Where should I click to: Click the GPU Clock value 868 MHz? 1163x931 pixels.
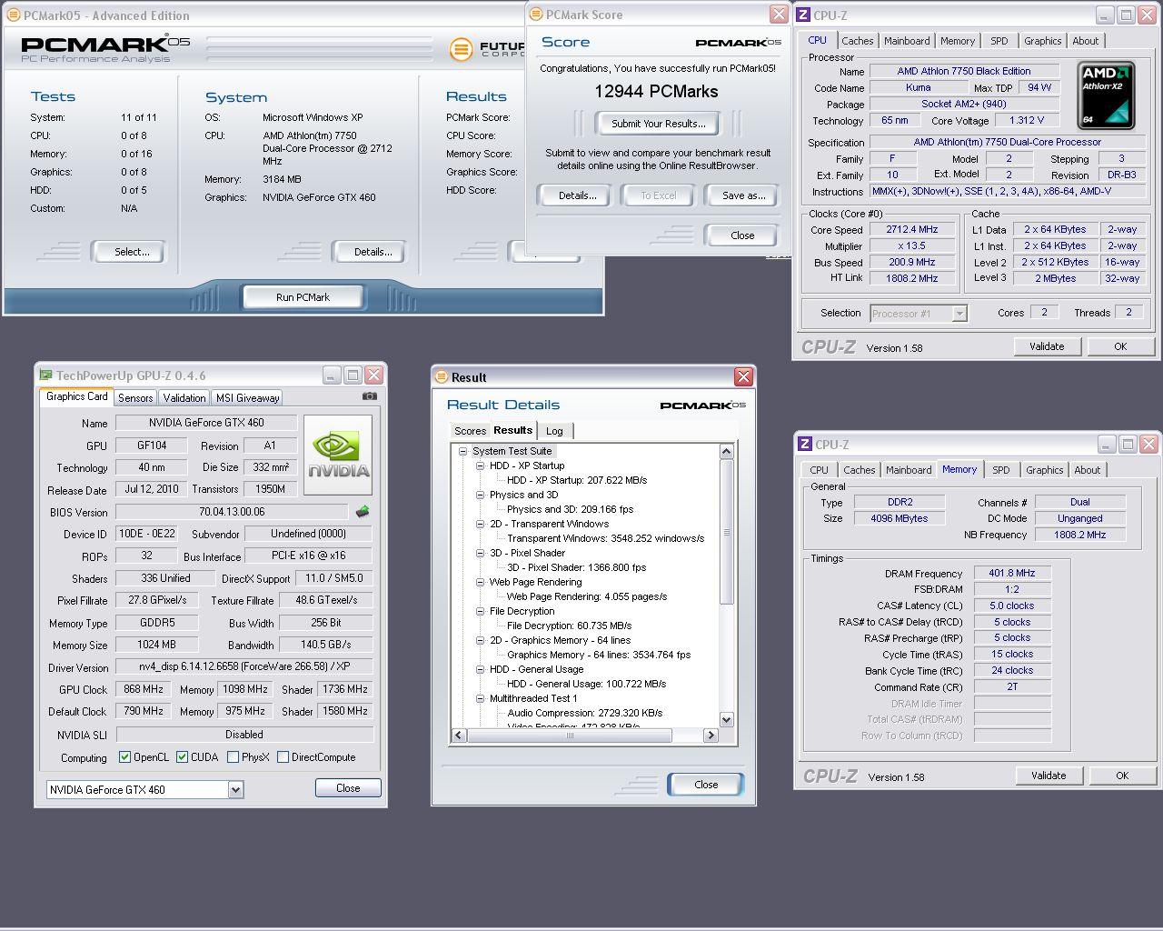point(144,689)
